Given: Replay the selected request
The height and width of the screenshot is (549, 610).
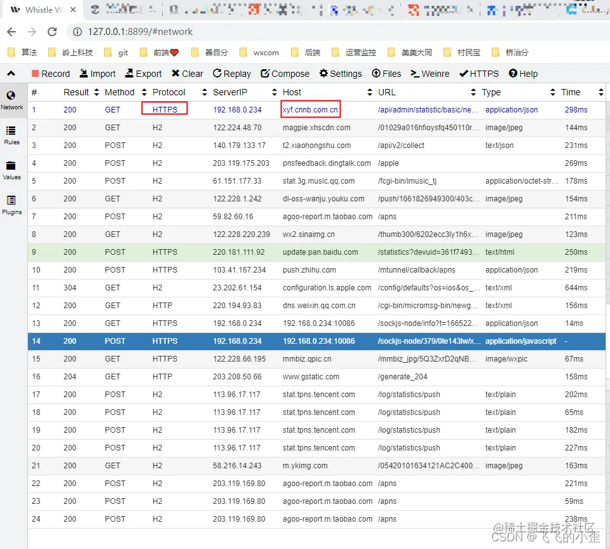Looking at the screenshot, I should click(231, 74).
